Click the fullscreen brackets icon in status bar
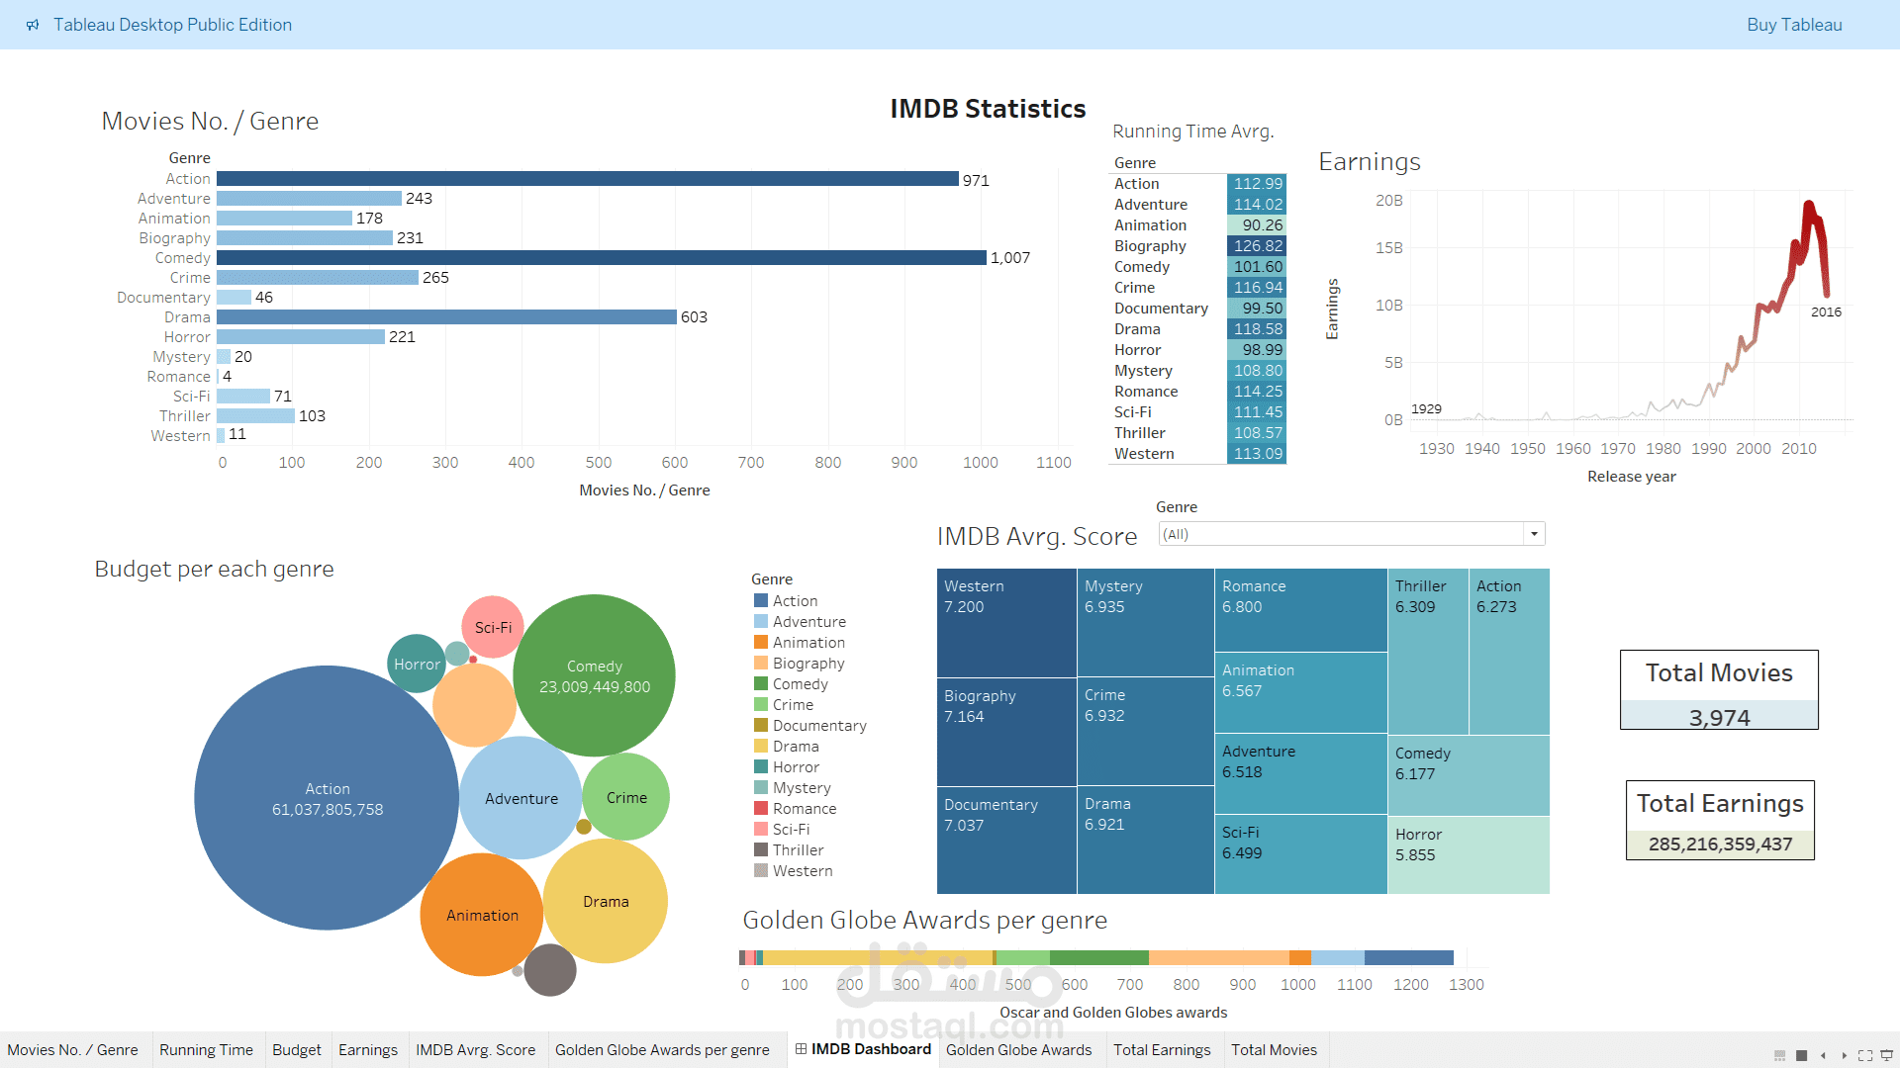This screenshot has width=1900, height=1068. [x=1866, y=1056]
